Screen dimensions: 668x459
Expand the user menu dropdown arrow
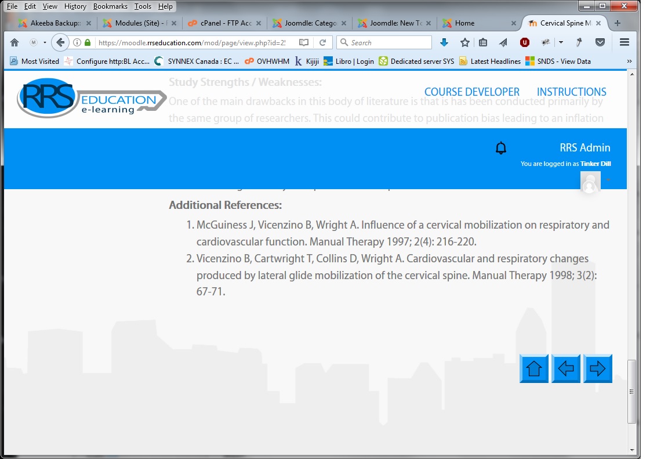tap(608, 180)
